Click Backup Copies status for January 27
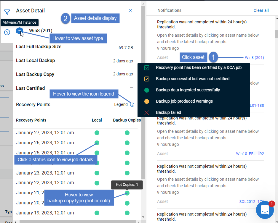This screenshot has width=278, height=223. click(x=127, y=133)
